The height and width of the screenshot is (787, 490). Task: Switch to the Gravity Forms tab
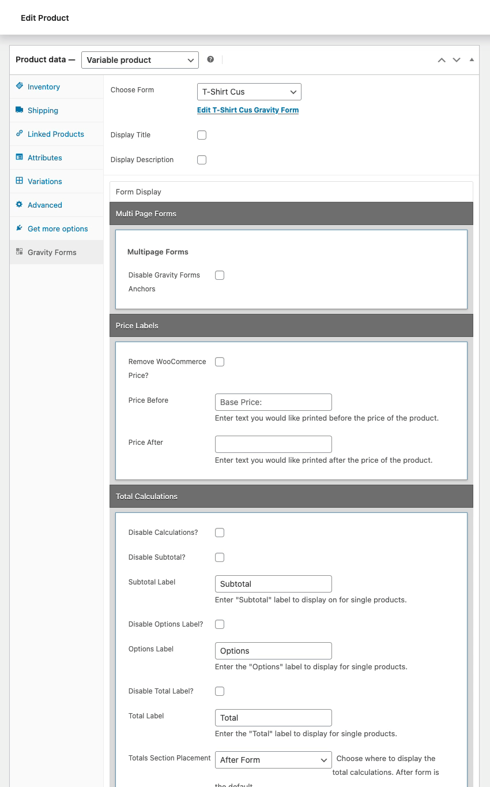[x=52, y=252]
